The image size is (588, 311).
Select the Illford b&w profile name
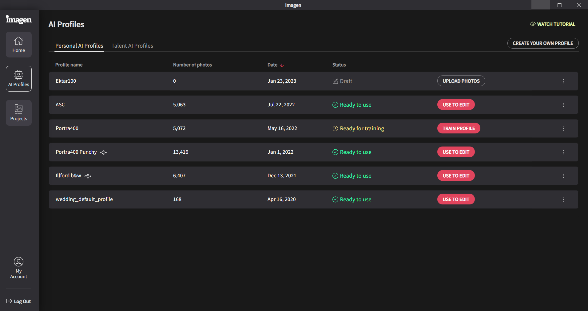pos(68,175)
